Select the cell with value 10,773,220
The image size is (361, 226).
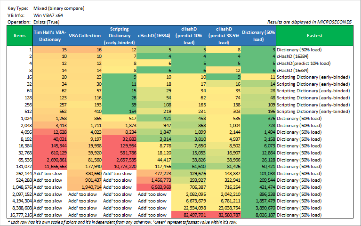(120, 166)
